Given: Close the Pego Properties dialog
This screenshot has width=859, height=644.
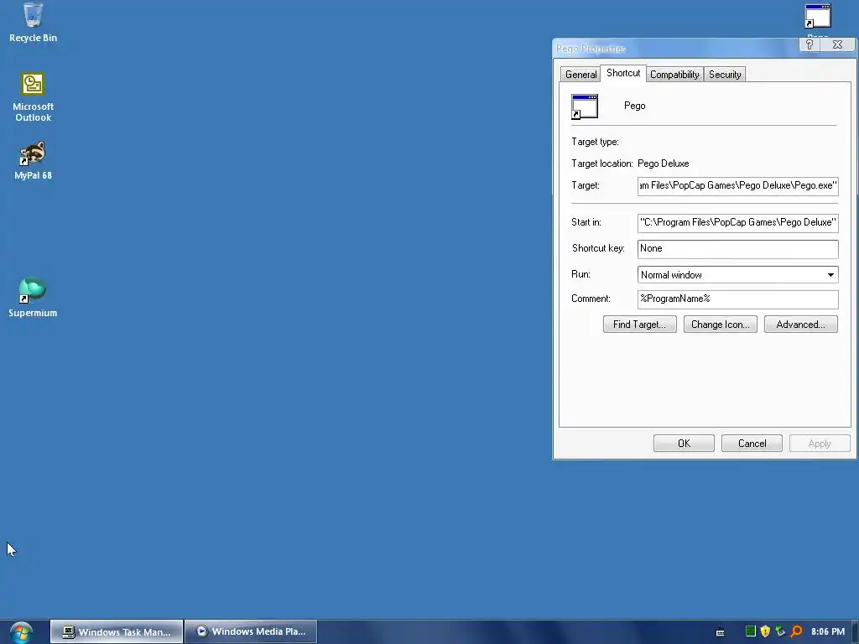Looking at the screenshot, I should click(x=837, y=45).
